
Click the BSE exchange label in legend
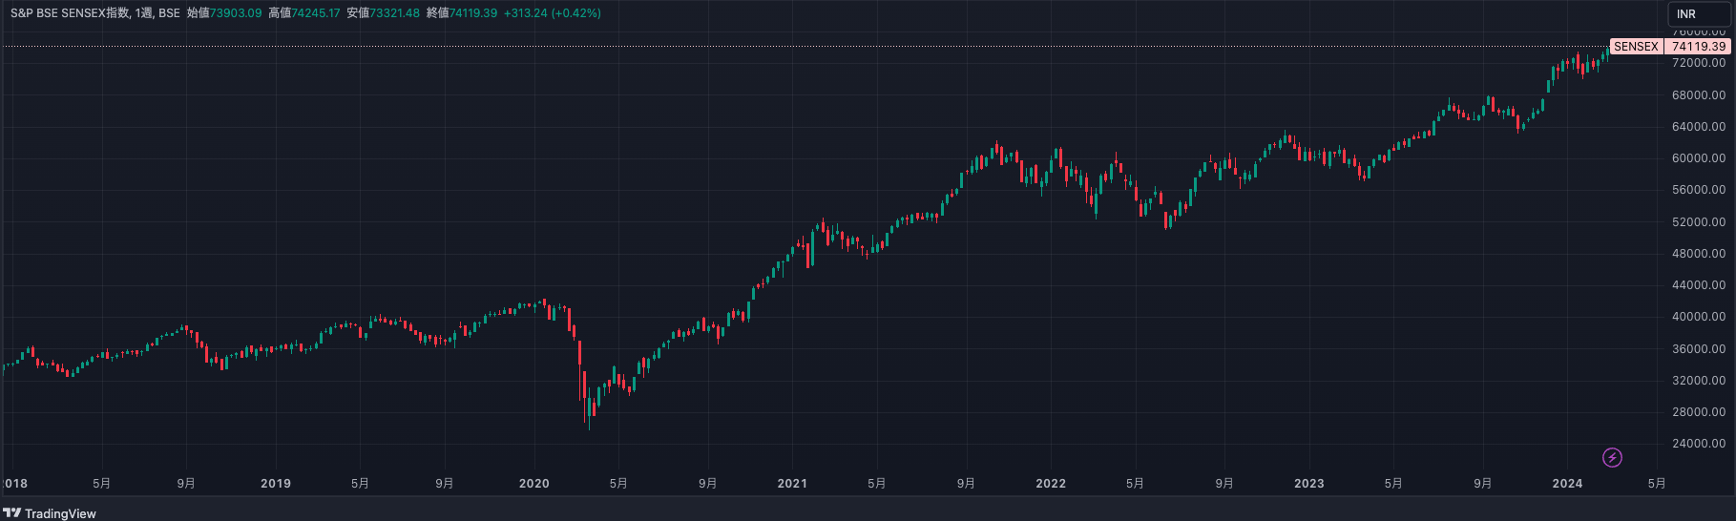(x=169, y=13)
